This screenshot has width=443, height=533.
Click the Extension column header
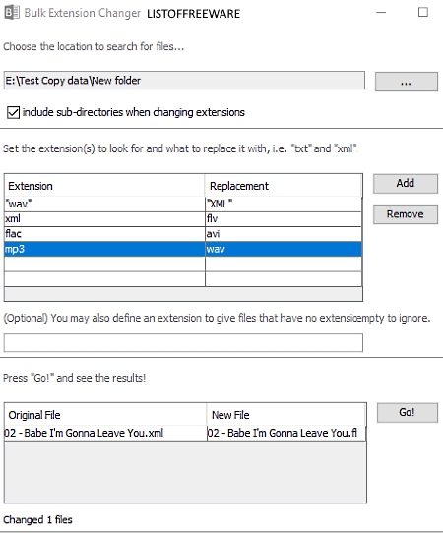[104, 186]
